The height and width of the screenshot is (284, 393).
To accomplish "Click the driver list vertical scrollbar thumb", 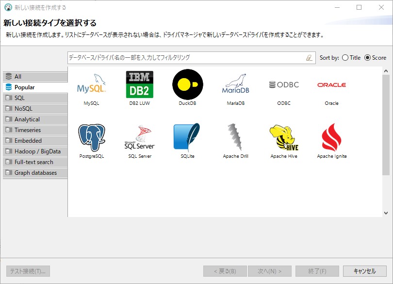I will 386,125.
